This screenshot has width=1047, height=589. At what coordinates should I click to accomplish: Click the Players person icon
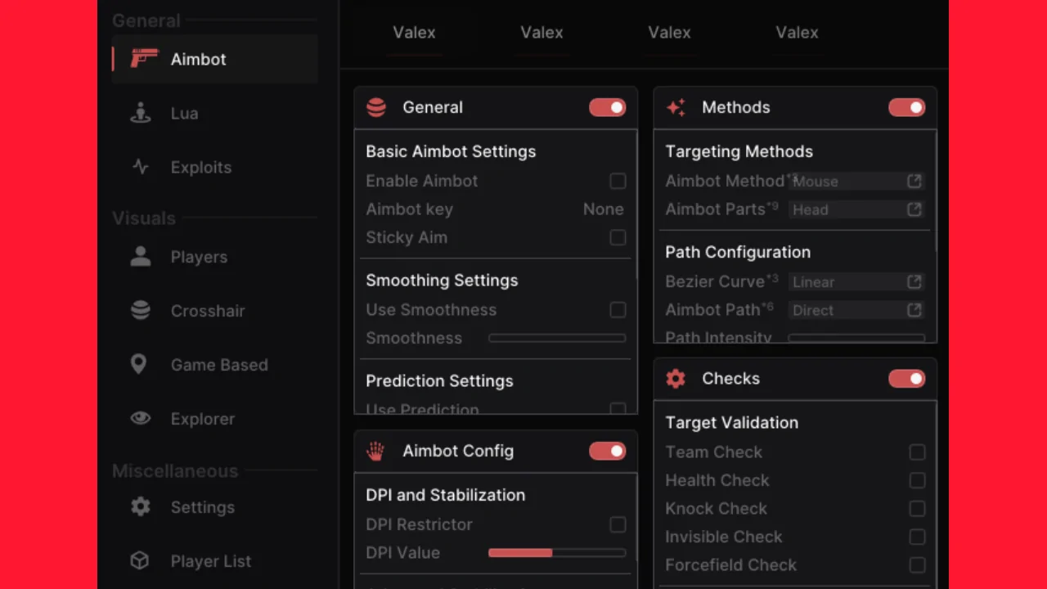tap(141, 257)
